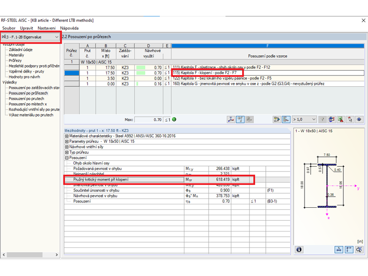Click the blue eye view-mode icon

pos(359,120)
